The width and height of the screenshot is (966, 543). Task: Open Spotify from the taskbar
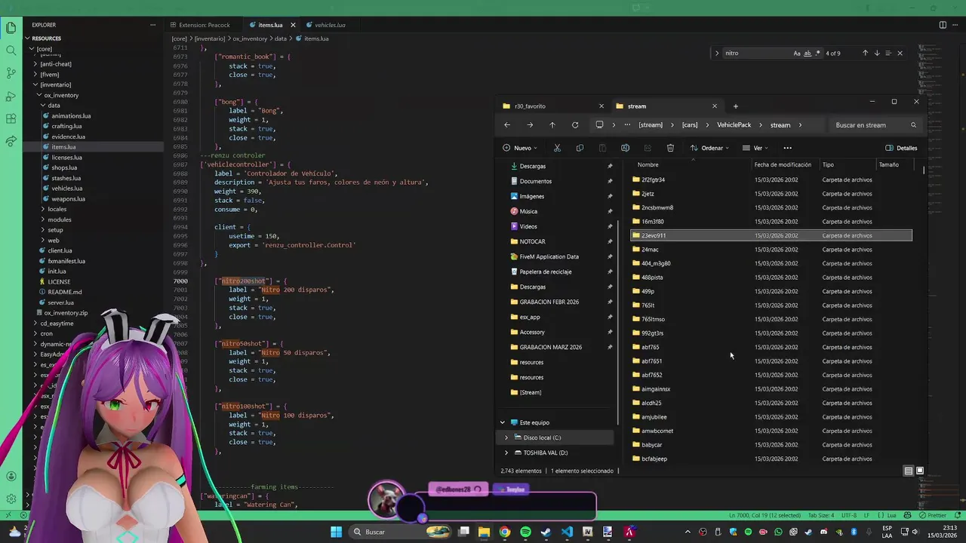(x=525, y=532)
